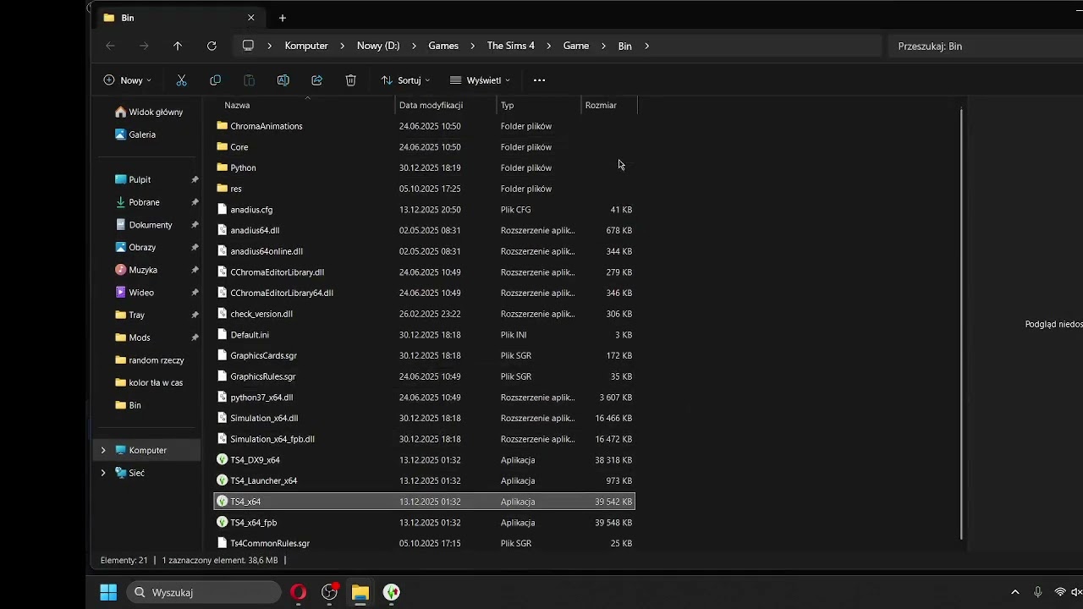The height and width of the screenshot is (609, 1083).
Task: Click the Wi-Fi icon in system tray
Action: 1059,592
